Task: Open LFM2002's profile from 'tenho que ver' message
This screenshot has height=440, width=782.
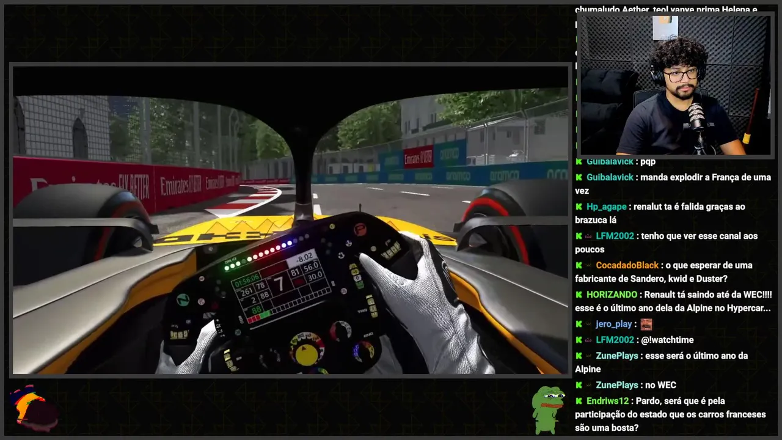Action: (615, 236)
